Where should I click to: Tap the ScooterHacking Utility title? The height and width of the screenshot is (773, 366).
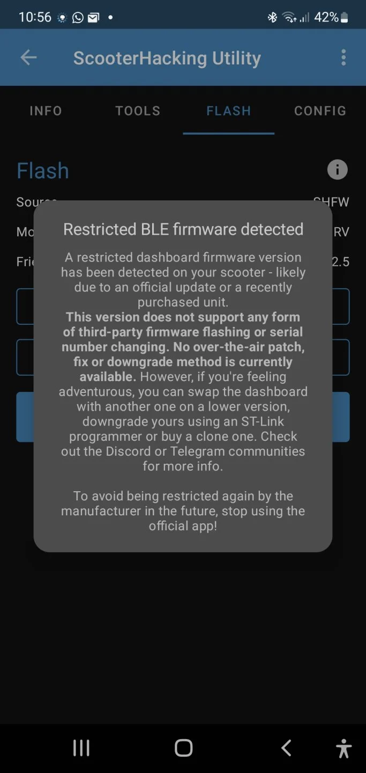tap(167, 57)
